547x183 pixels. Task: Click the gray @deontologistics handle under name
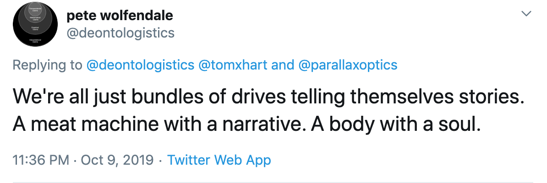[x=120, y=33]
